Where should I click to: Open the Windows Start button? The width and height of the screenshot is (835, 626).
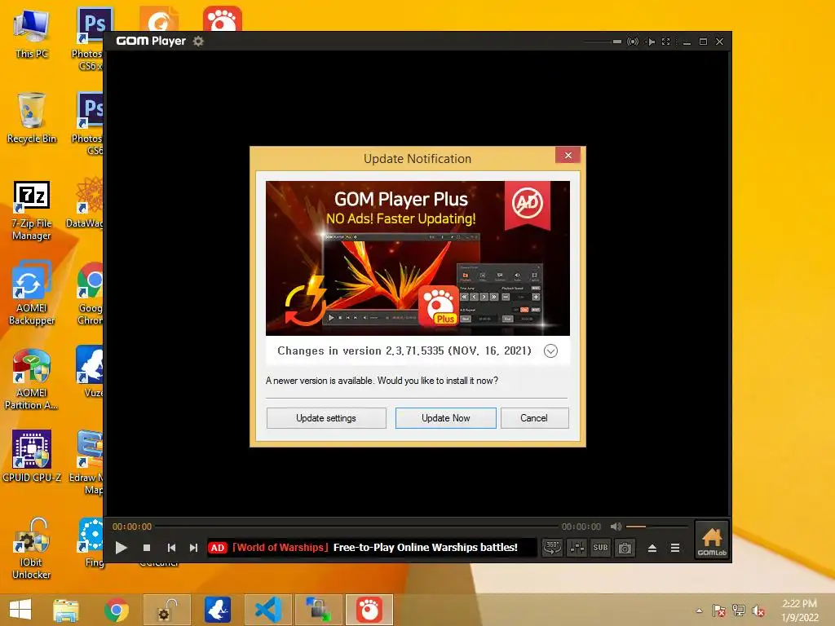(x=20, y=610)
